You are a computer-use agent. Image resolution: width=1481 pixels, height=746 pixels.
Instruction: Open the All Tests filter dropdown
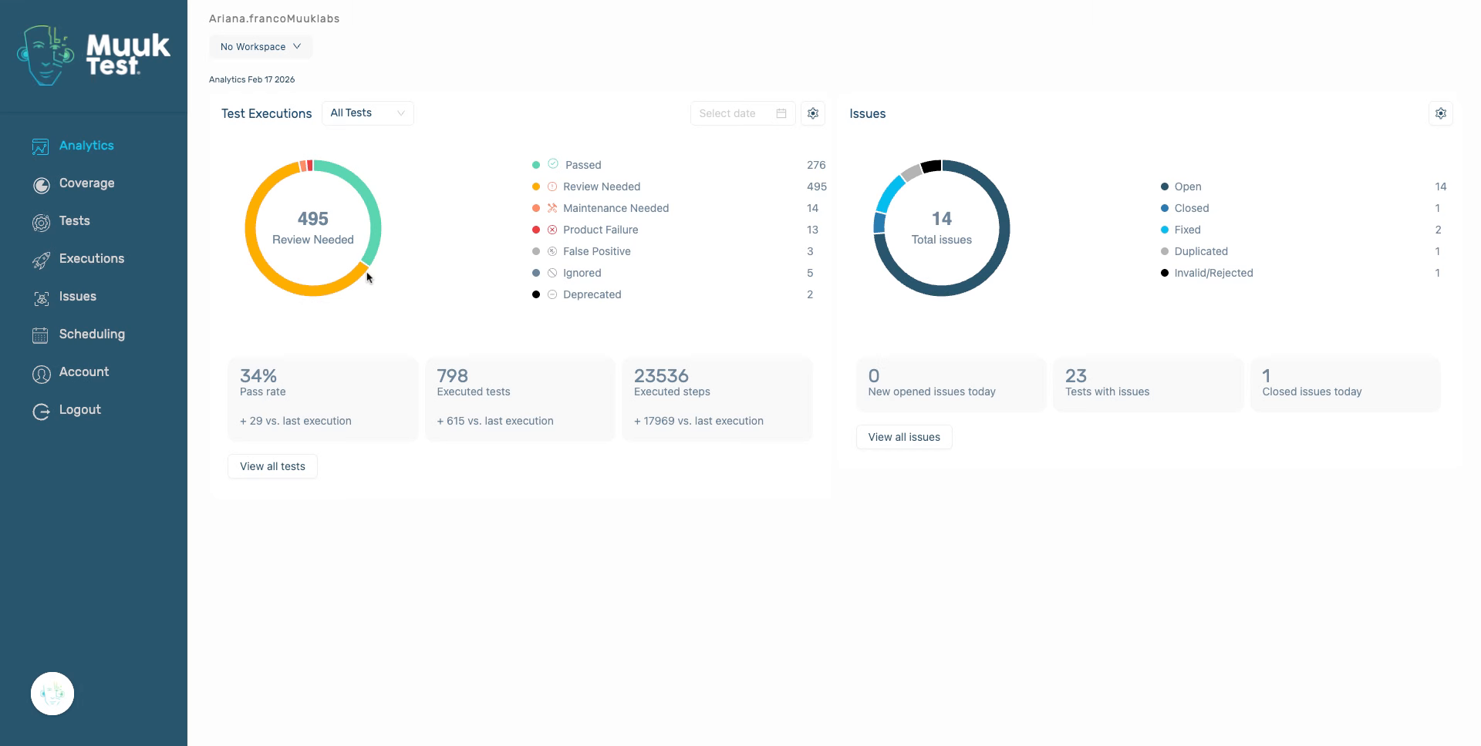click(x=367, y=113)
